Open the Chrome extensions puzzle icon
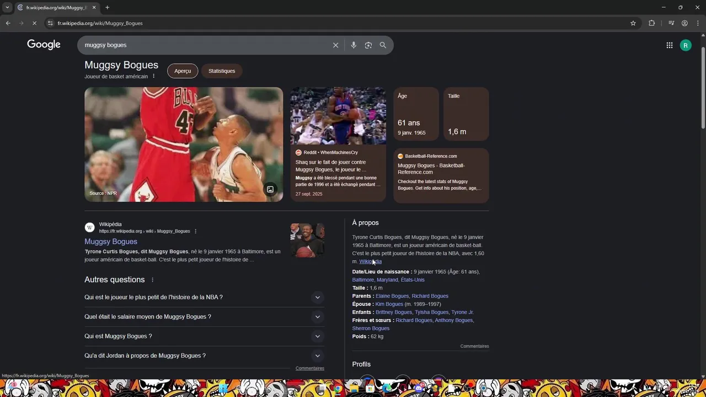Screen dimensions: 706x397 [652, 23]
